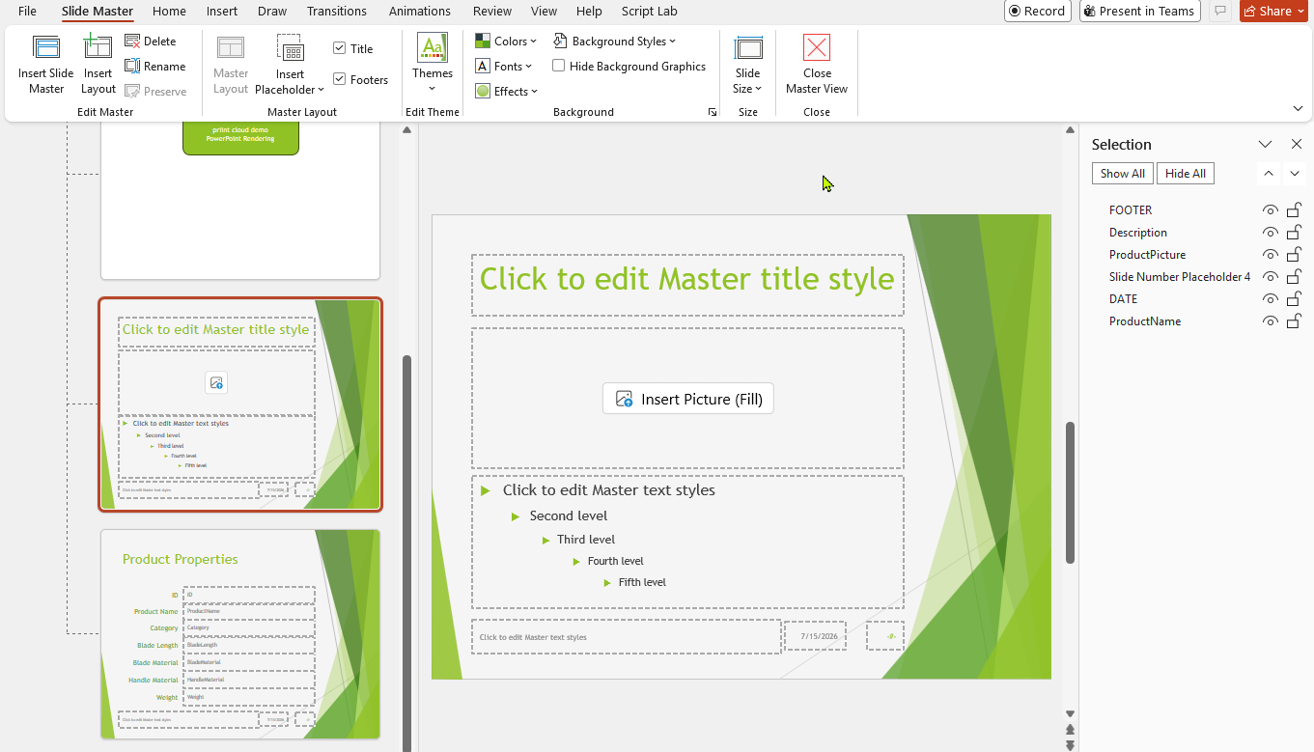Screen dimensions: 1314x752
Task: Rename the selected layout
Action: (155, 67)
